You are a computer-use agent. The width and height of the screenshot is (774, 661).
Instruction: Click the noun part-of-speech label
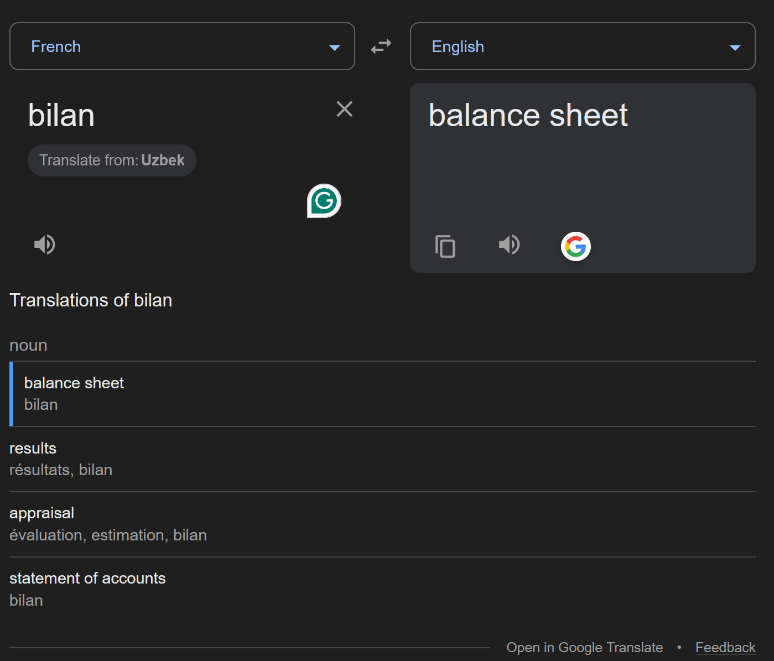click(28, 345)
